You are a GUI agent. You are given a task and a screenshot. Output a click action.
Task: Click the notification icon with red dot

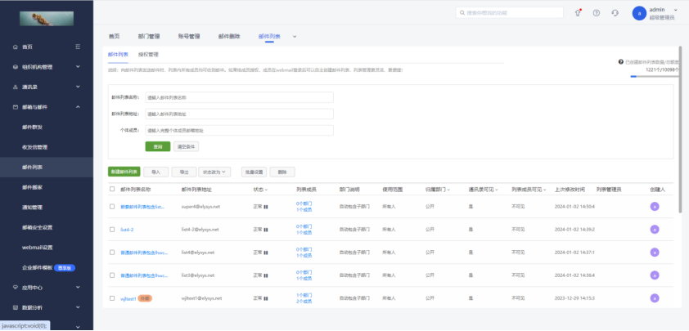pyautogui.click(x=578, y=13)
